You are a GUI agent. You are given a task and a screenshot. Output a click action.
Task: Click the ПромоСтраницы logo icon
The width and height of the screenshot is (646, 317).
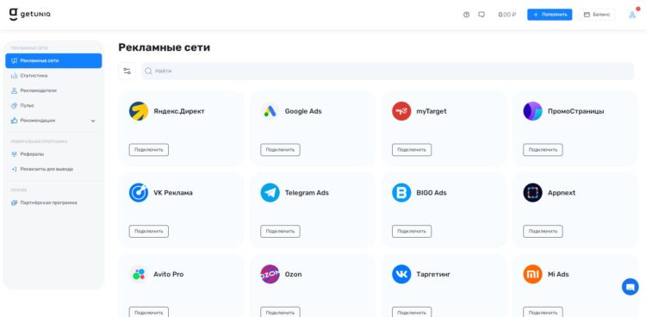click(x=532, y=111)
